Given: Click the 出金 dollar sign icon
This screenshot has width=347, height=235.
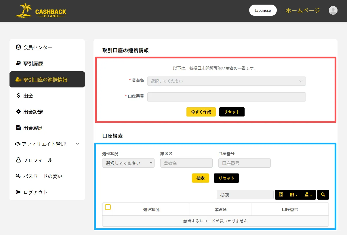Looking at the screenshot, I should [x=18, y=95].
